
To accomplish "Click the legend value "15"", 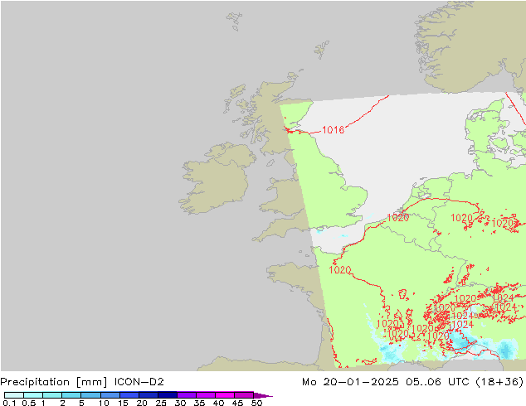I will point(123,403).
